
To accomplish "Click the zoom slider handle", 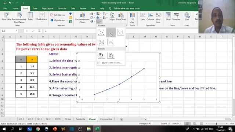I will tap(217, 124).
